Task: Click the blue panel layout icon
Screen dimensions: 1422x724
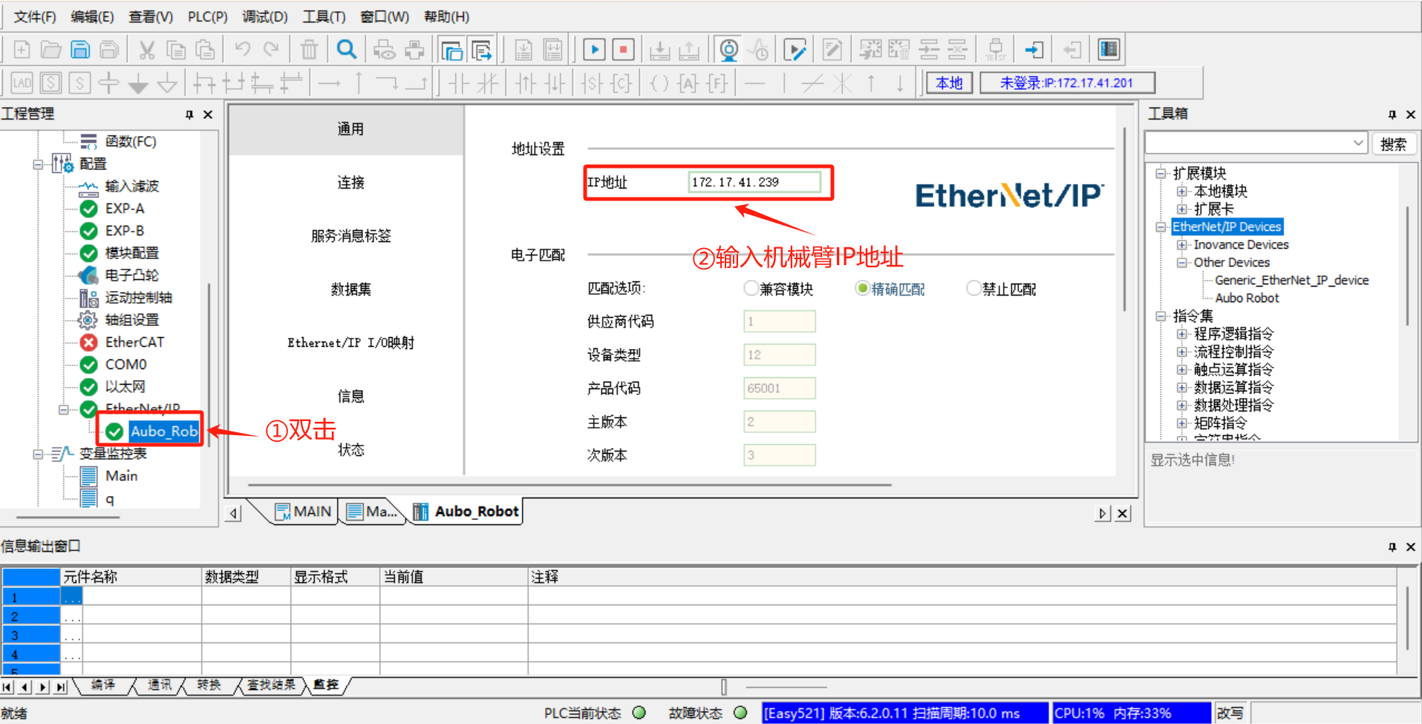Action: 1109,50
